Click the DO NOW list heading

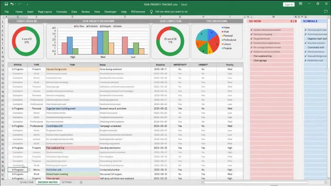[x=255, y=21]
